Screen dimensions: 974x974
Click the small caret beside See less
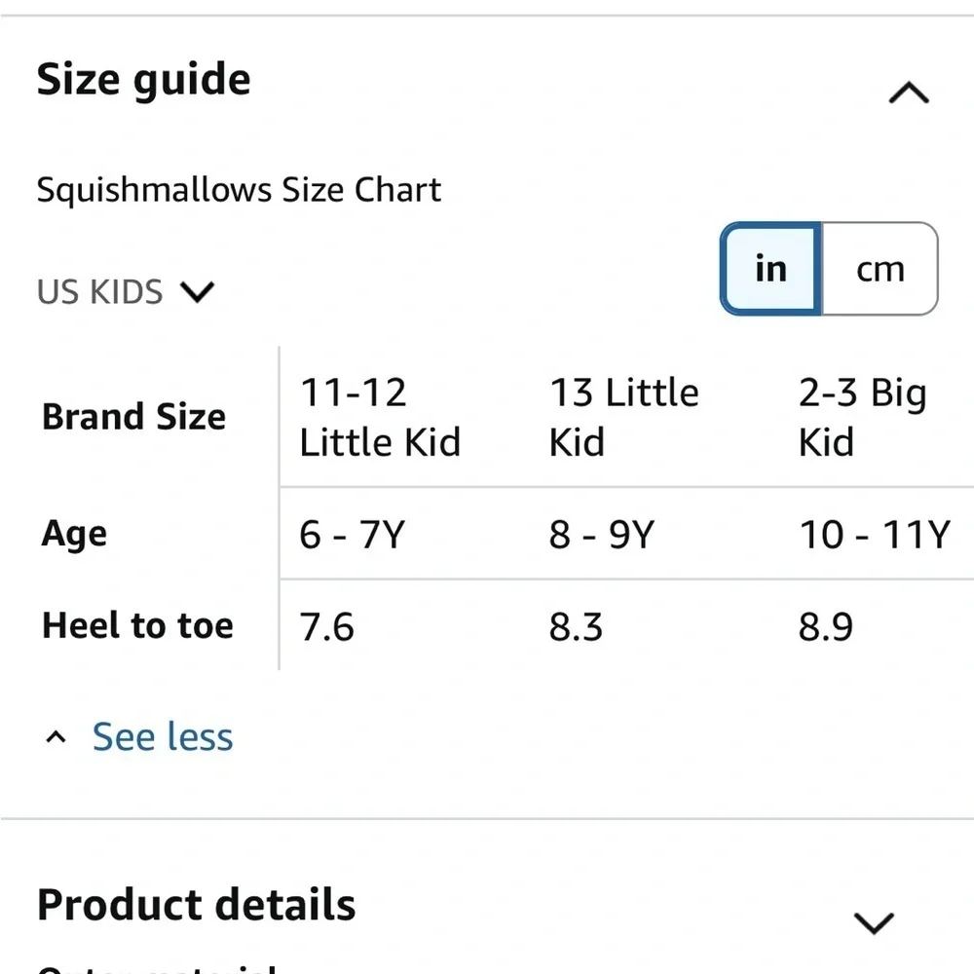click(56, 736)
